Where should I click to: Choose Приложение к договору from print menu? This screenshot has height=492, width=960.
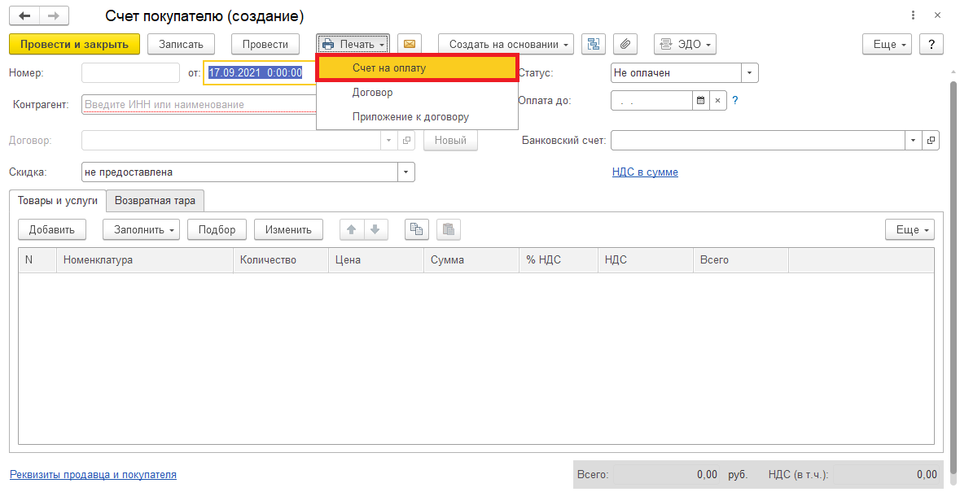coord(410,116)
